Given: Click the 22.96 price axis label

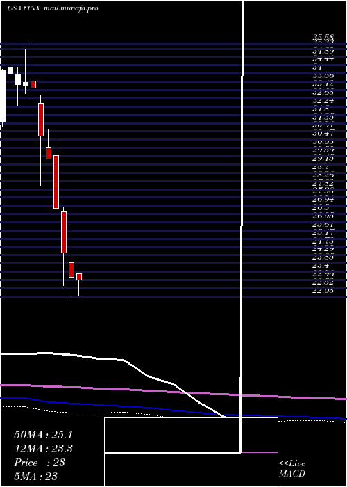Looking at the screenshot, I should (x=323, y=274).
